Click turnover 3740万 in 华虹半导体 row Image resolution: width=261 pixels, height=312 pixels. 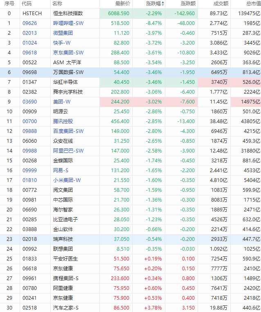pos(219,82)
